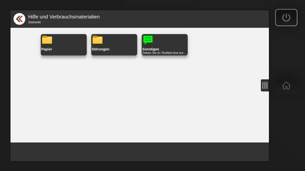Click blank dark area of Papier tile

coord(71,41)
